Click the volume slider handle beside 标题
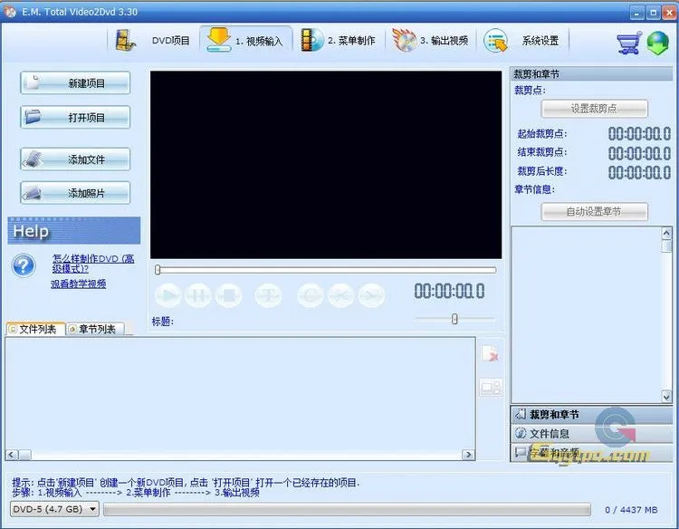The image size is (679, 529). [x=454, y=319]
